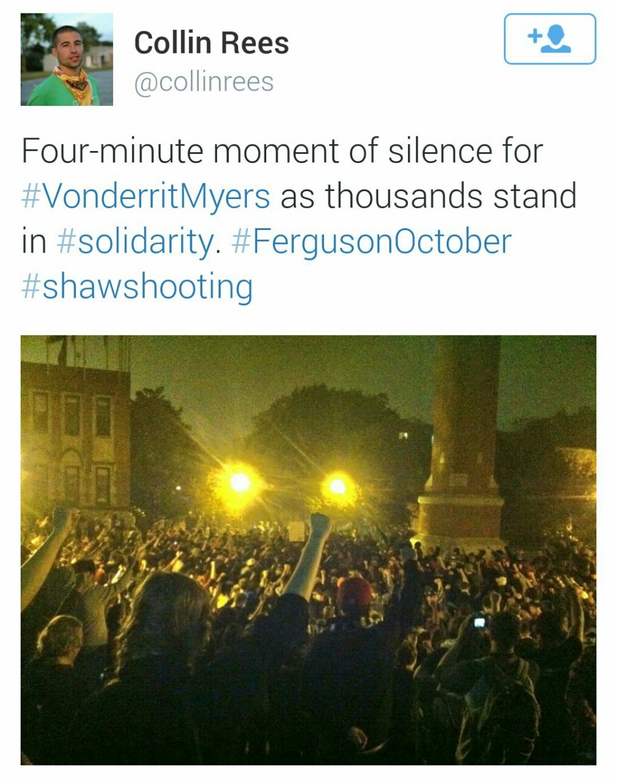This screenshot has width=617, height=779.
Task: Open the Collin Rees display name
Action: coord(211,43)
